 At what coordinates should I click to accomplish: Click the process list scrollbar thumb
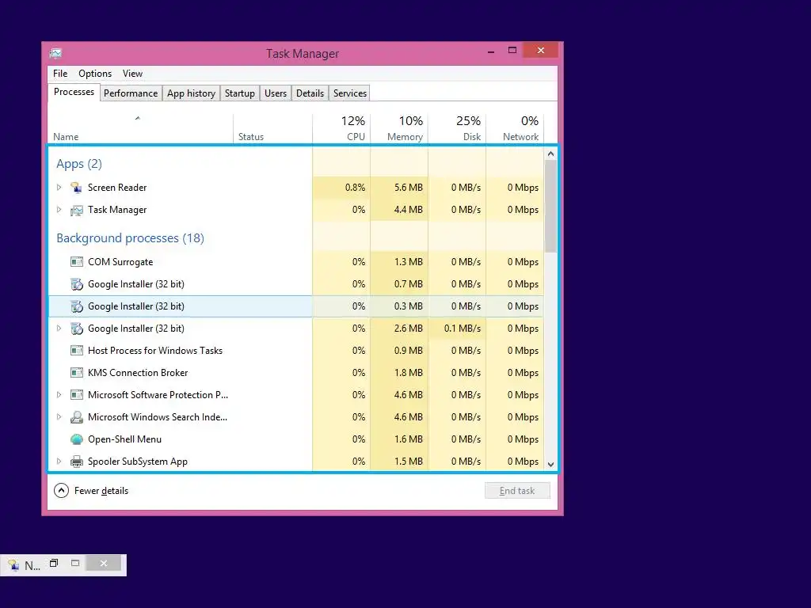(551, 207)
